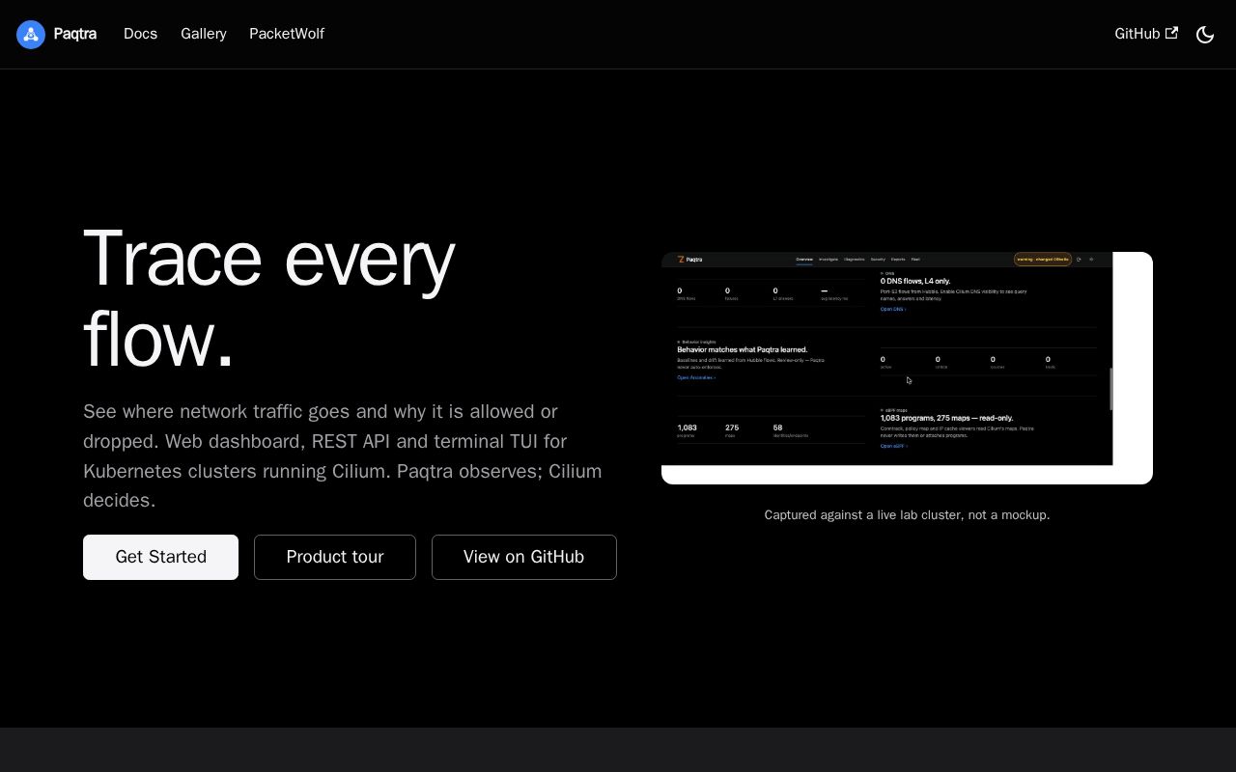Click '0 DNS flows, L4 only.' in the preview

point(915,281)
